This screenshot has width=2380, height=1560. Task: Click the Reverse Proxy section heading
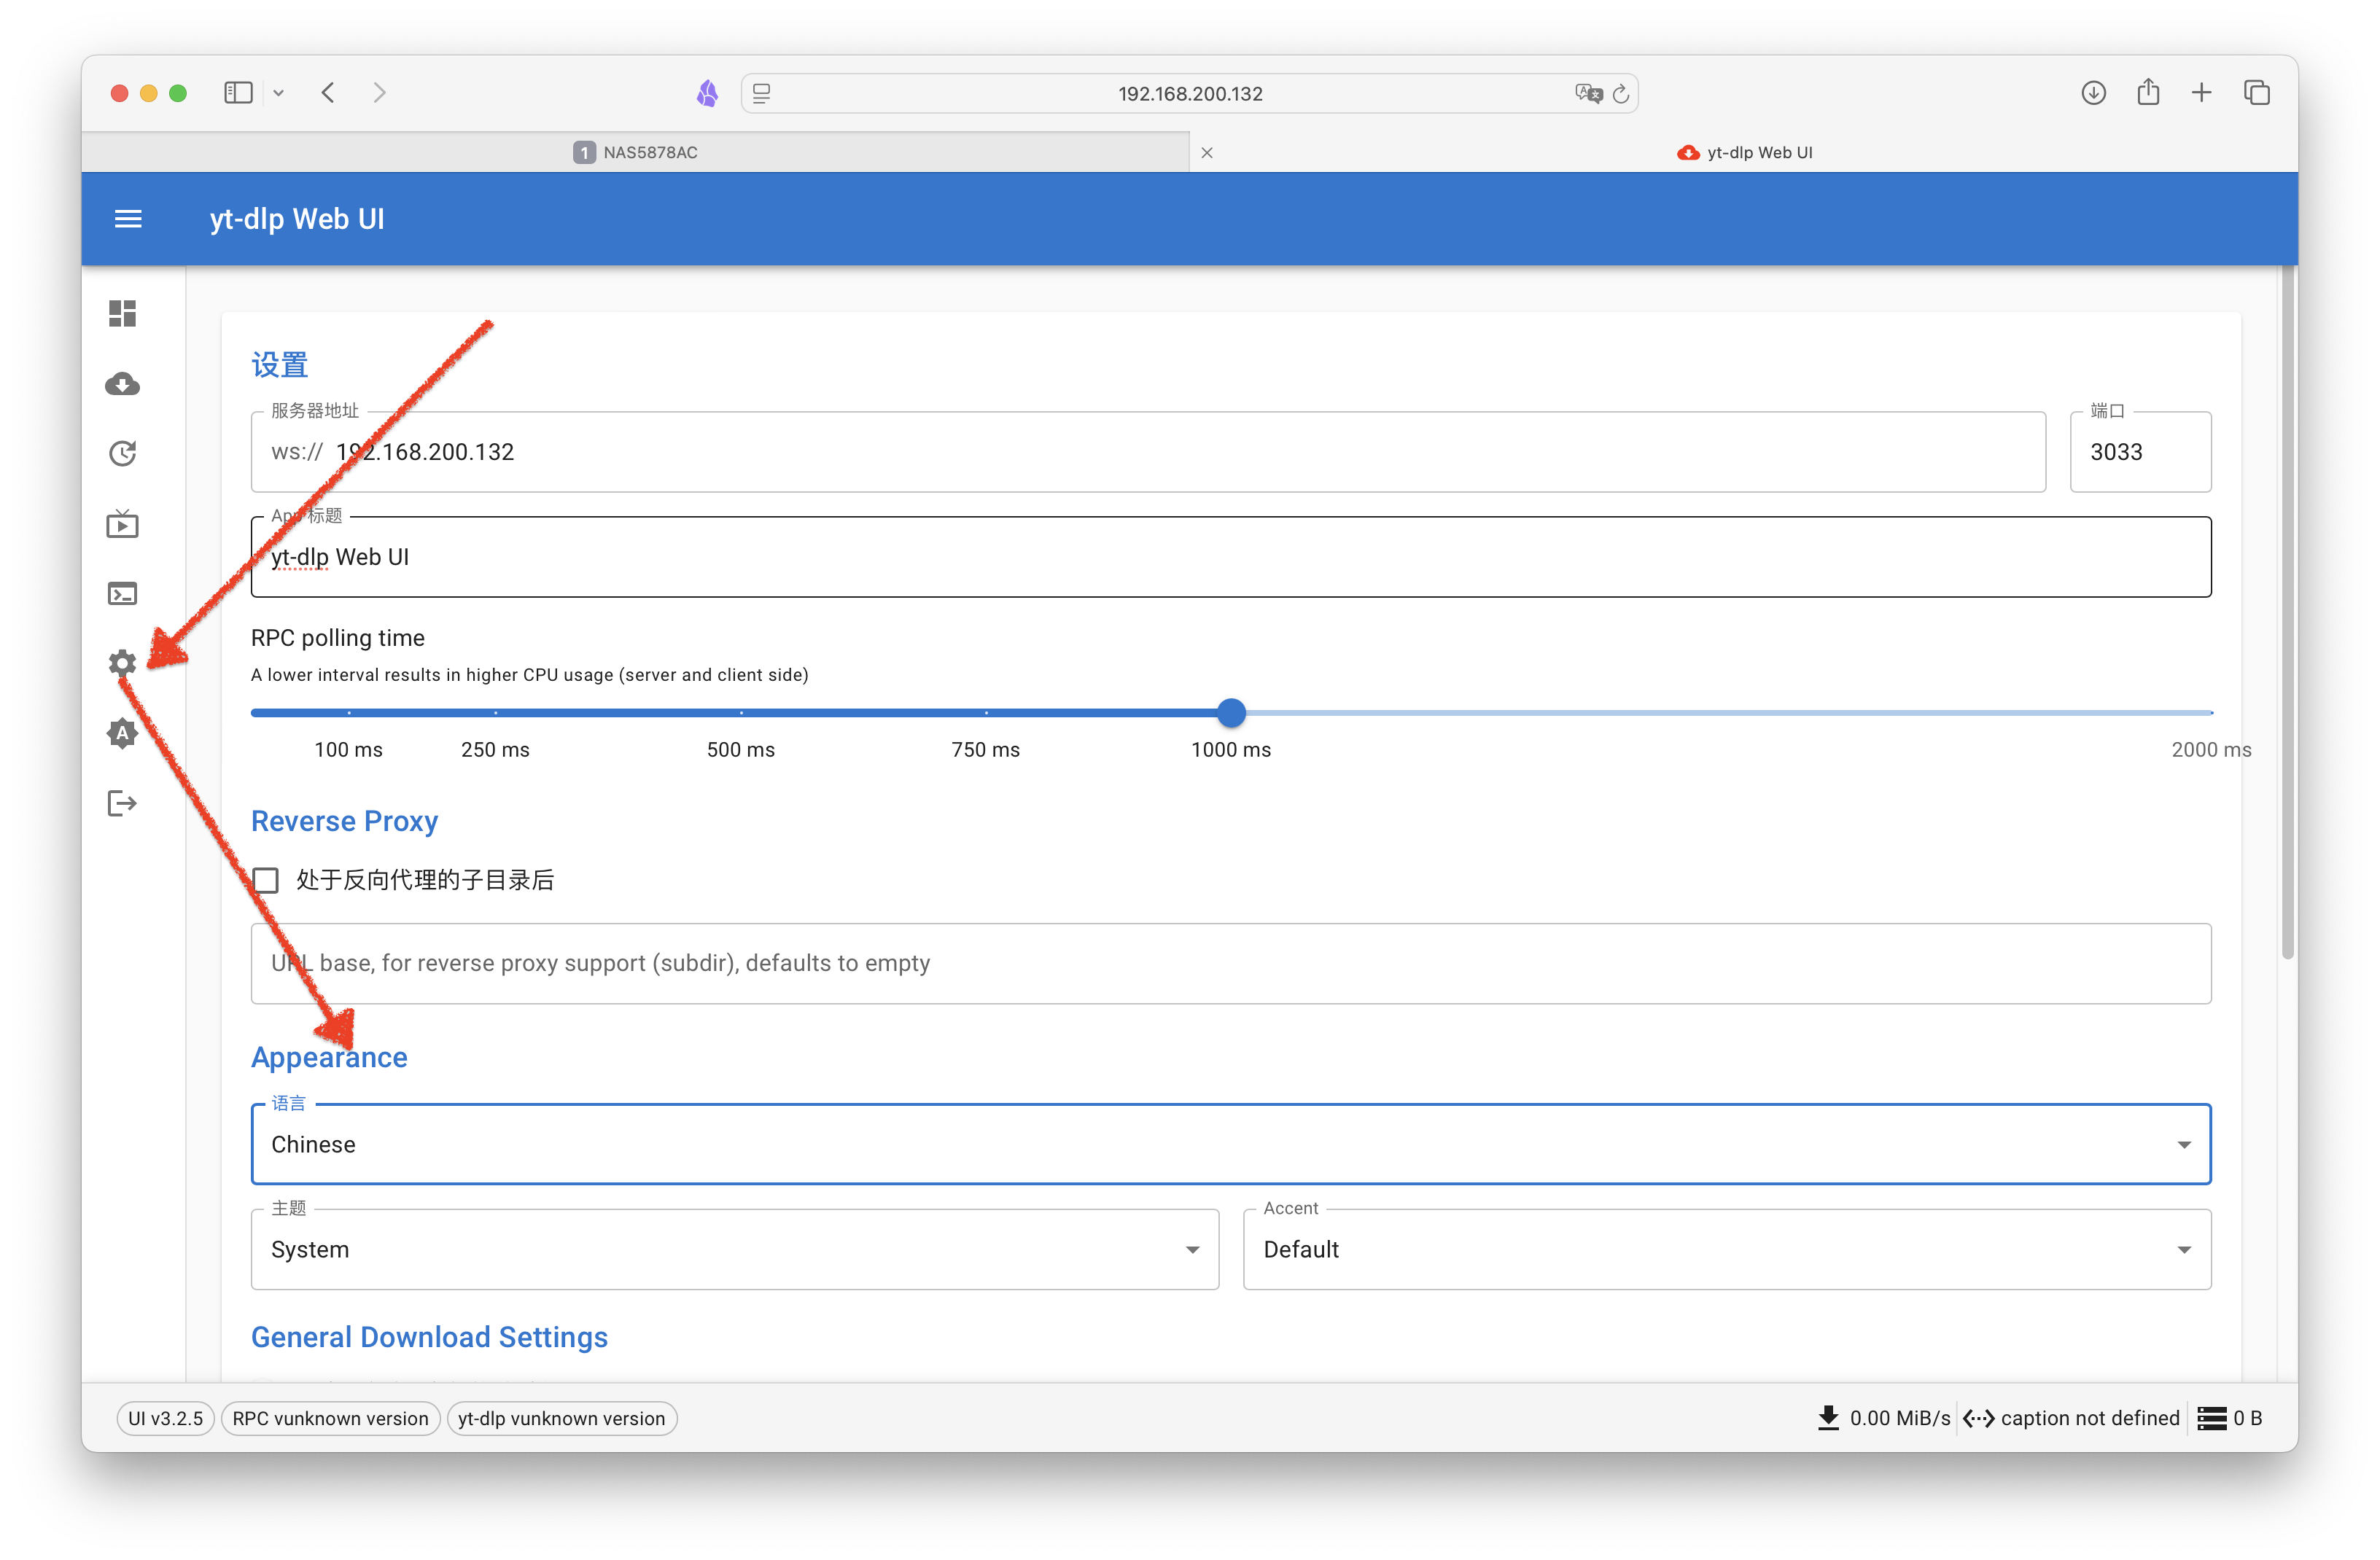pyautogui.click(x=344, y=821)
